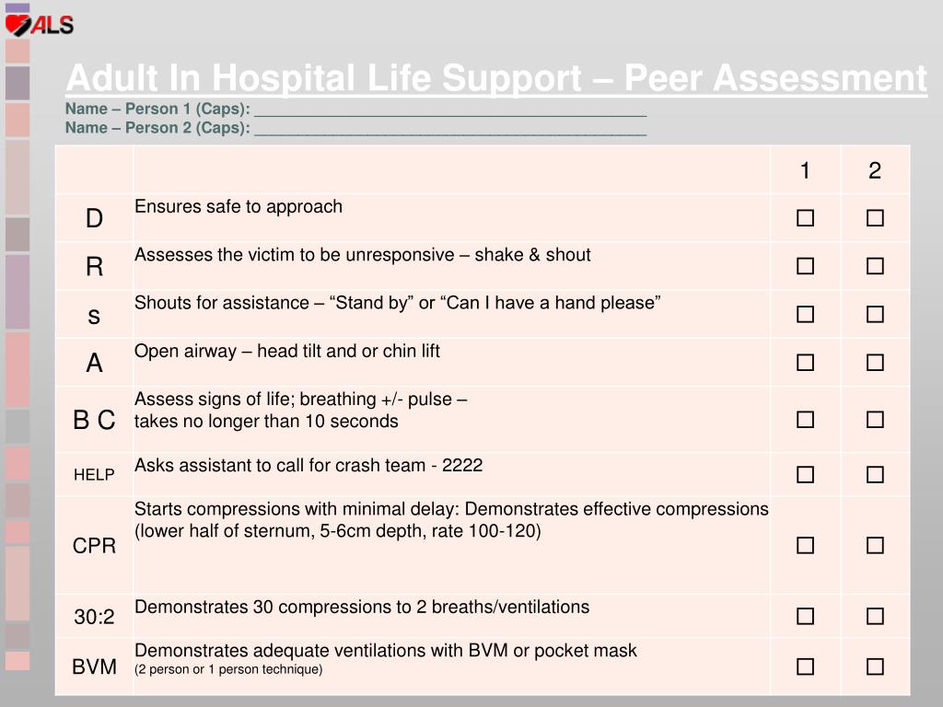Click the Name Person 2 blank line
The width and height of the screenshot is (943, 707).
point(450,129)
